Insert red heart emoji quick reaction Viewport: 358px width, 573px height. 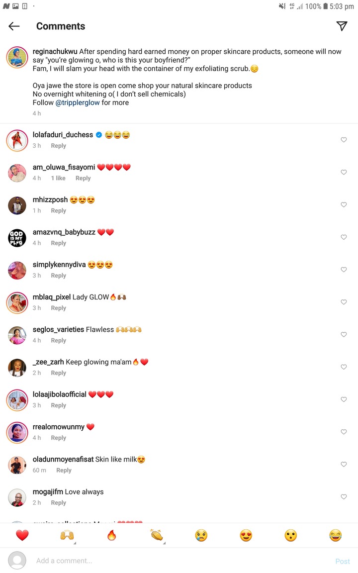(x=22, y=535)
